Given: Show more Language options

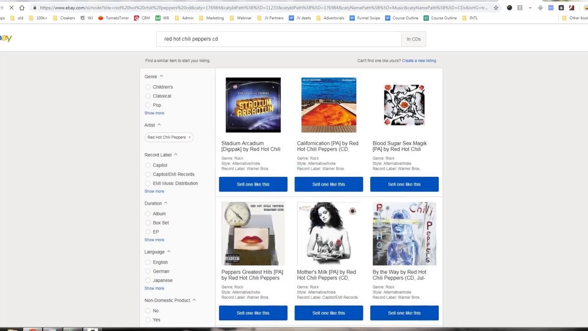Looking at the screenshot, I should 154,288.
